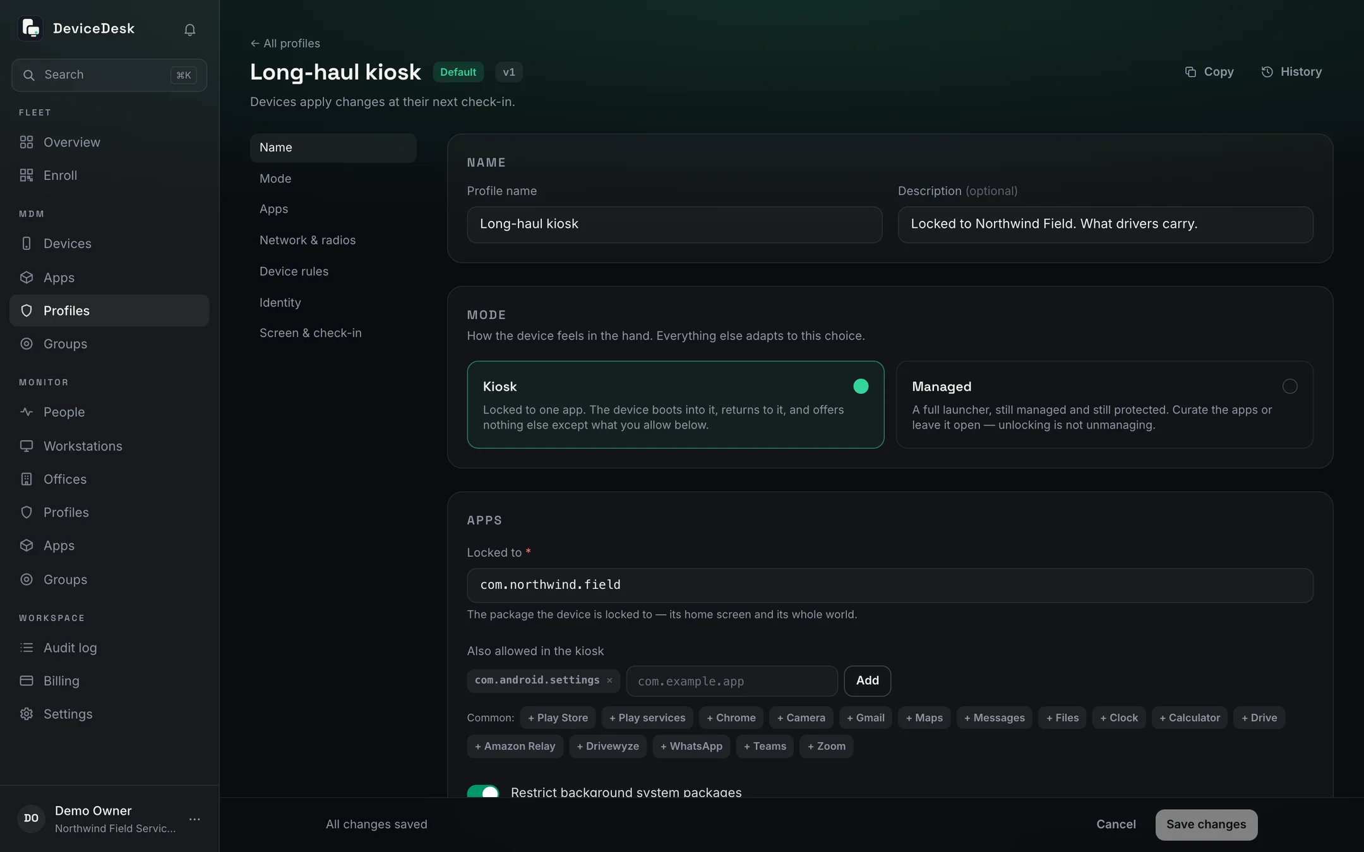Image resolution: width=1364 pixels, height=852 pixels.
Task: Click the Settings gear icon
Action: [27, 714]
